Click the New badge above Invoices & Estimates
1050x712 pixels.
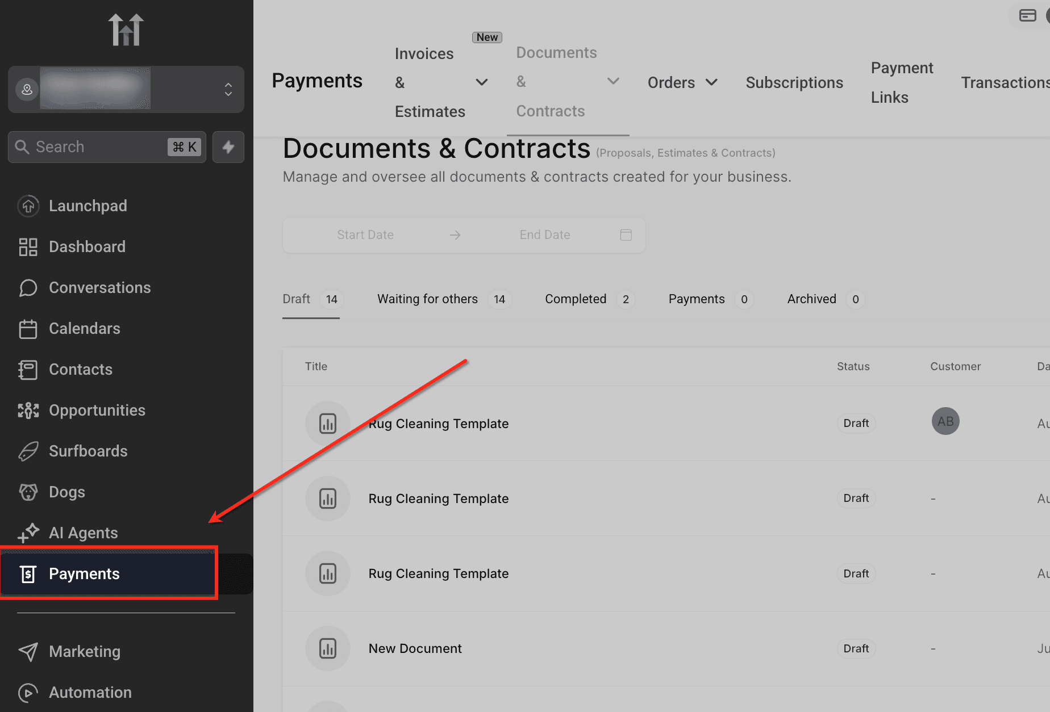(487, 37)
